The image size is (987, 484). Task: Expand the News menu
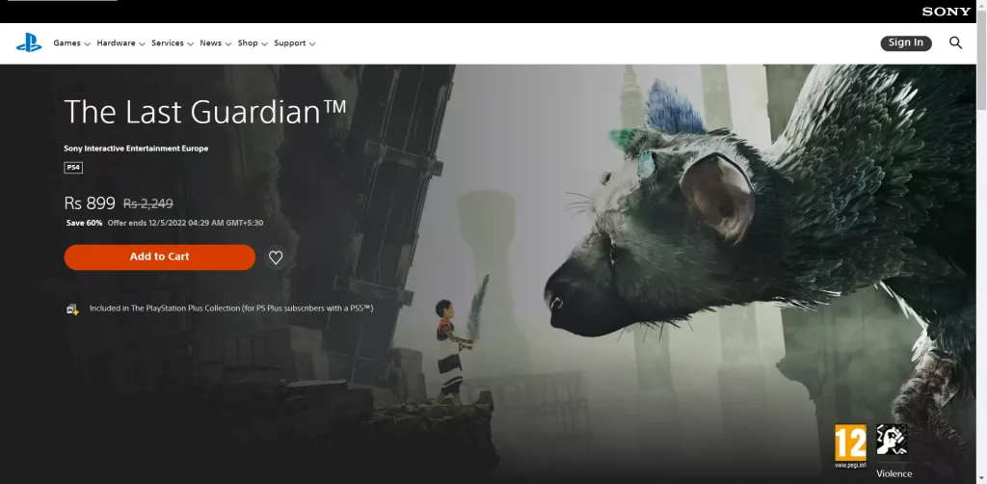[215, 43]
